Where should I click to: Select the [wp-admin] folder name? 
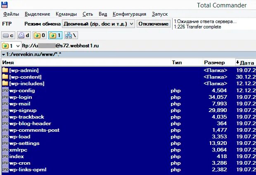[24, 70]
